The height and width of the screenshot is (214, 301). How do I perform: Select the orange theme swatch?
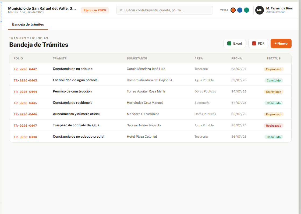[233, 10]
